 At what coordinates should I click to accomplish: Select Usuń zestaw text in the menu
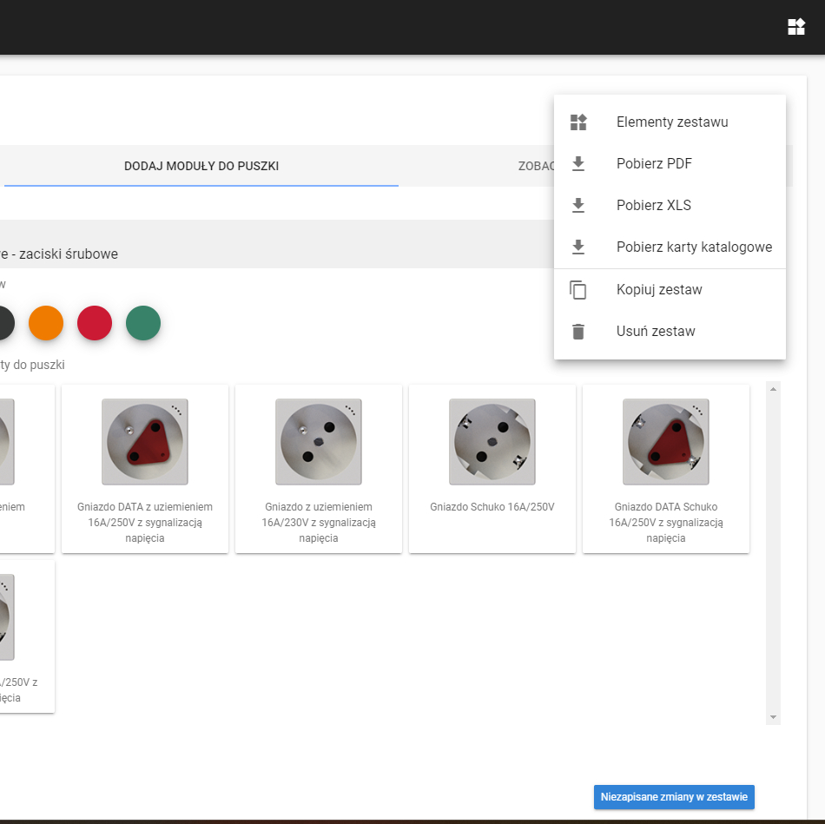[x=656, y=332]
